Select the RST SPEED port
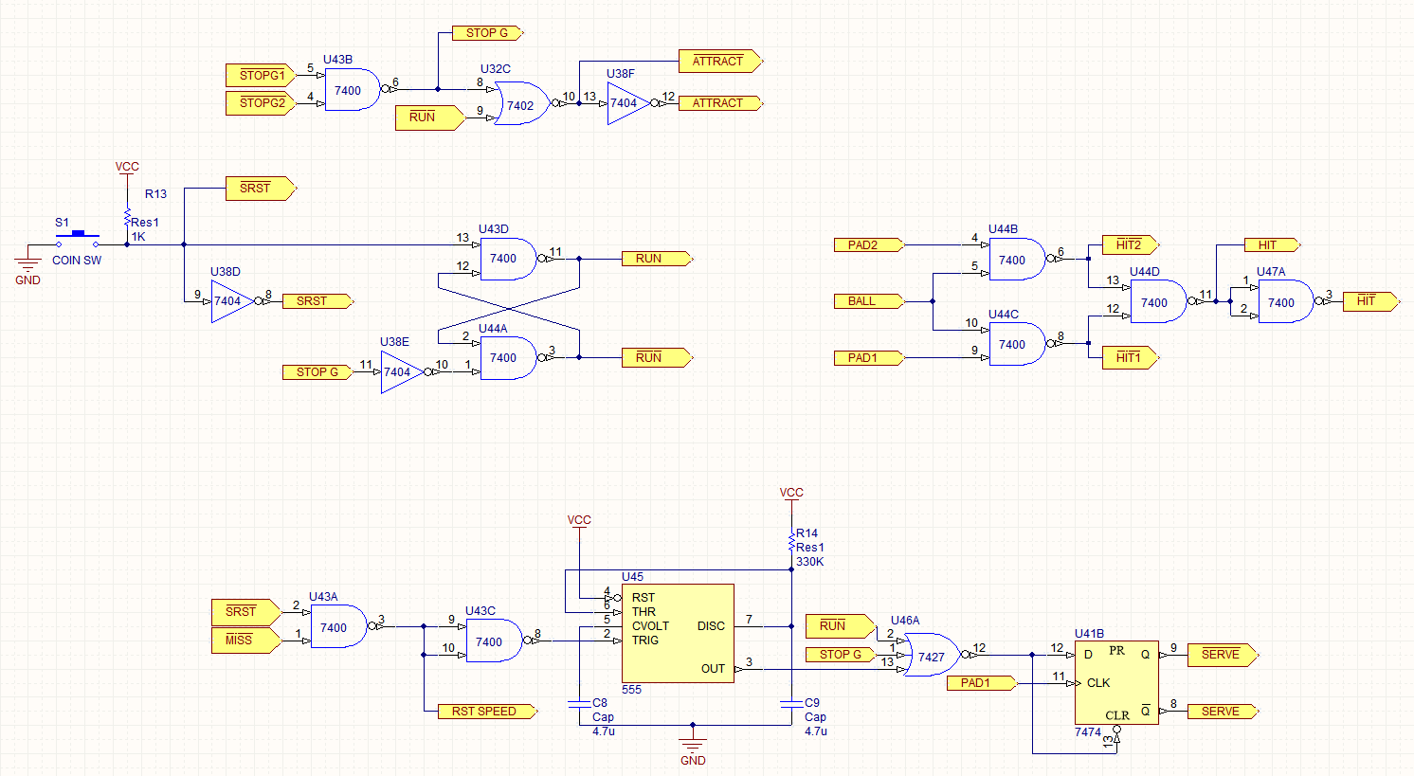 [x=488, y=712]
